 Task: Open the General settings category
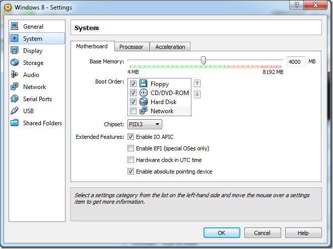pos(37,26)
